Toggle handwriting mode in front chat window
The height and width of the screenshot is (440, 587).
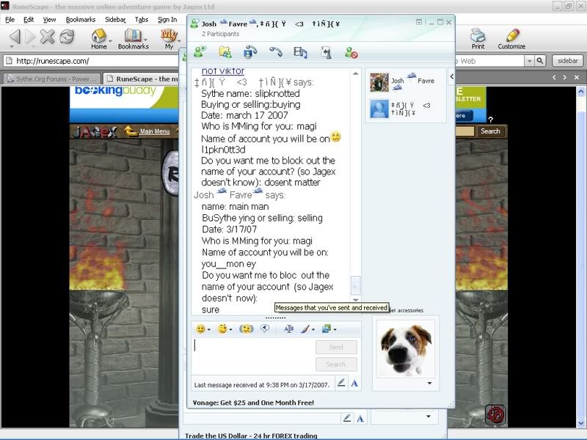341,383
